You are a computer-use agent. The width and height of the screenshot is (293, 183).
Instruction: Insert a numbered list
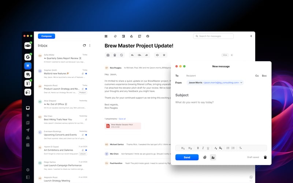pos(233,148)
